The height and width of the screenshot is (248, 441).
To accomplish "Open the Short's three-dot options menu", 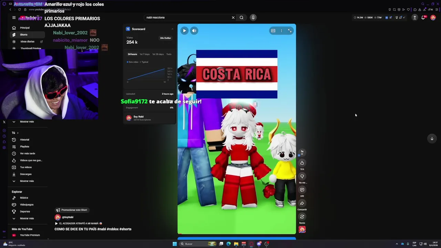I will tap(281, 31).
